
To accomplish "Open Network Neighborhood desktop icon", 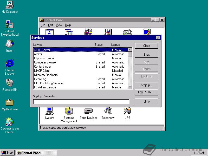I will tap(10, 28).
